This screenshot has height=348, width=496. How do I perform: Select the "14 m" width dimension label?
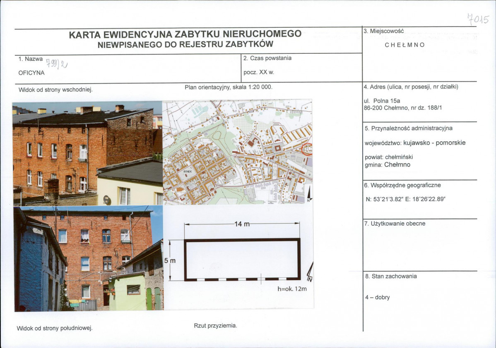242,224
